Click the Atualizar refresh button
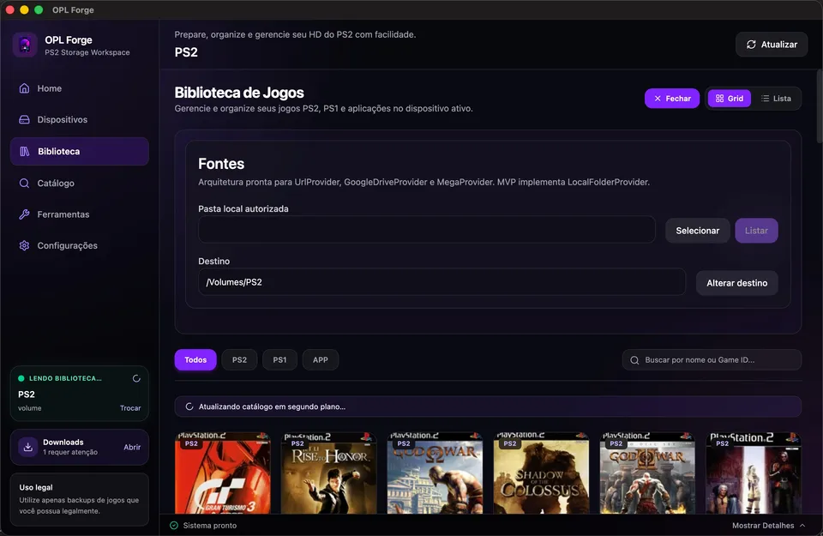 pyautogui.click(x=771, y=45)
